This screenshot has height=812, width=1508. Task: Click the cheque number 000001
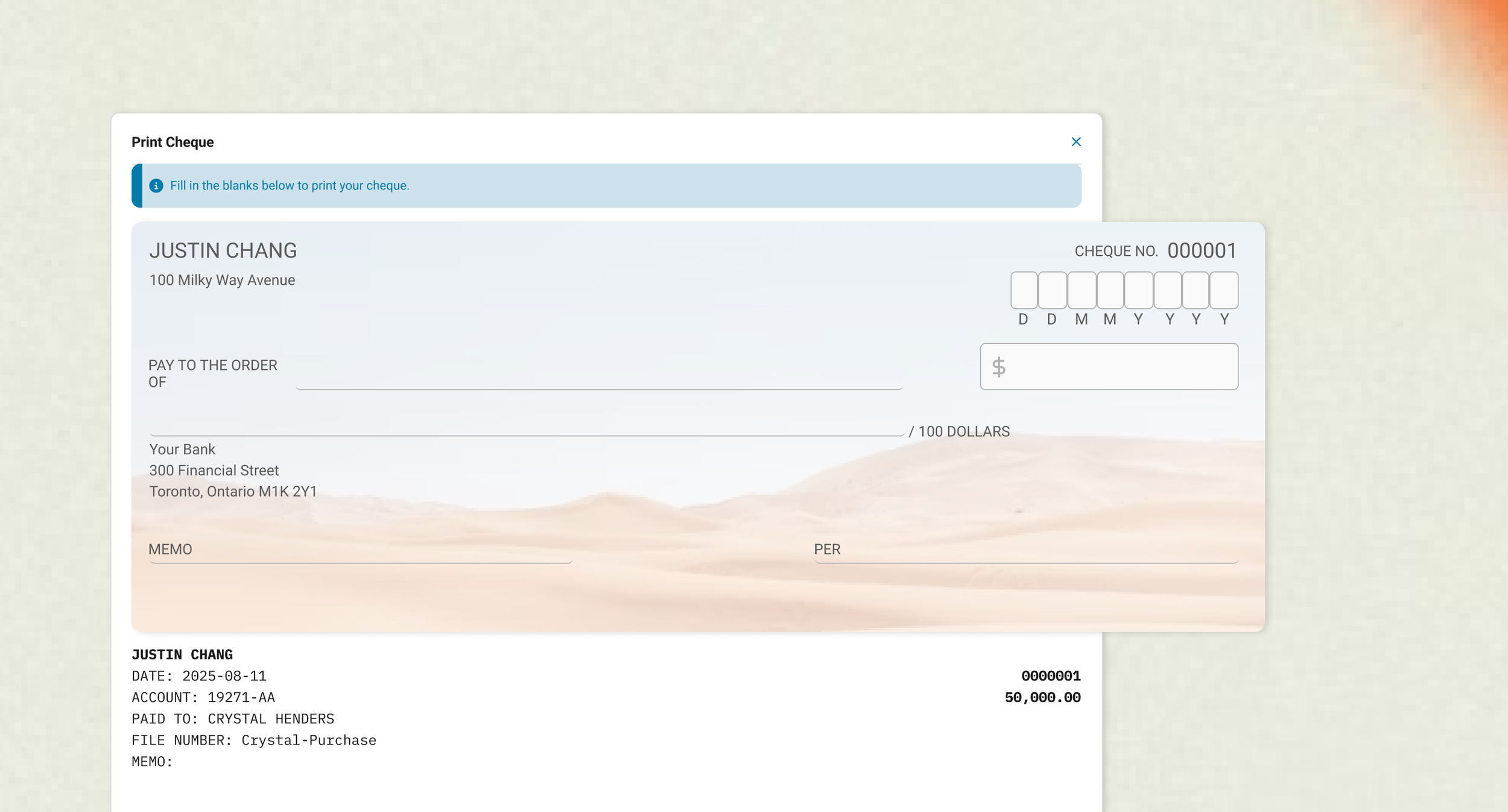tap(1202, 250)
